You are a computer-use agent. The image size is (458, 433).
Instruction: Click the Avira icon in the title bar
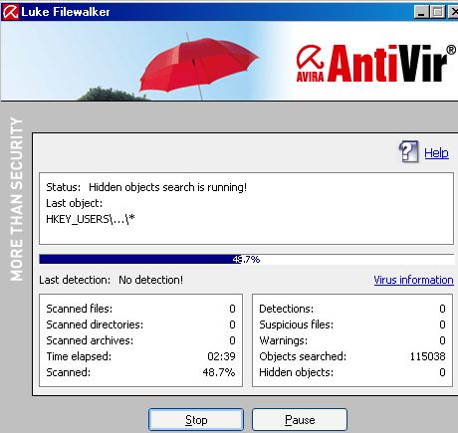point(10,12)
